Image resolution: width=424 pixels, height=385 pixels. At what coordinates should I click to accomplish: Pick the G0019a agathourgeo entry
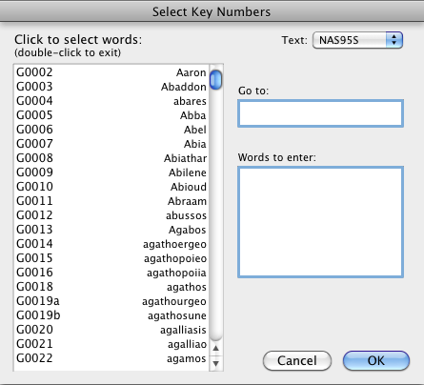coord(111,301)
